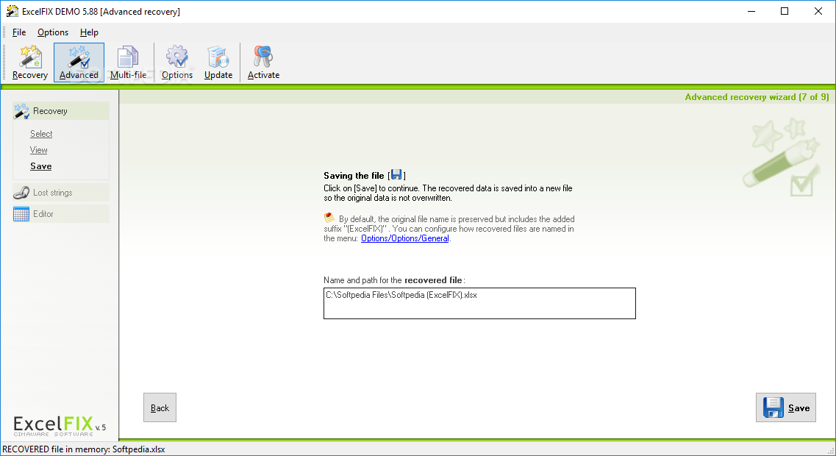Open Lost strings in the sidebar
The width and height of the screenshot is (836, 456).
[x=61, y=193]
